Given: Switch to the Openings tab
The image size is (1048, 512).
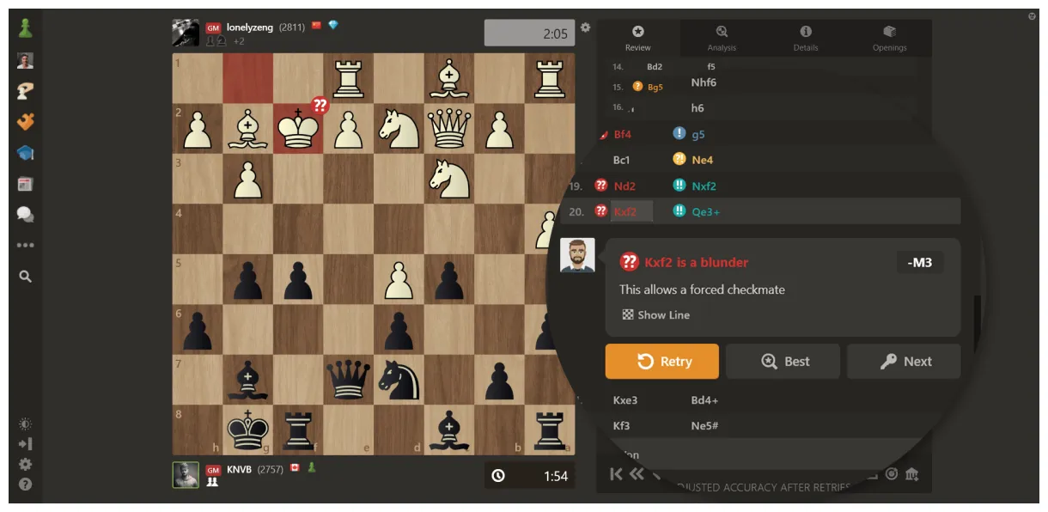Looking at the screenshot, I should click(889, 39).
